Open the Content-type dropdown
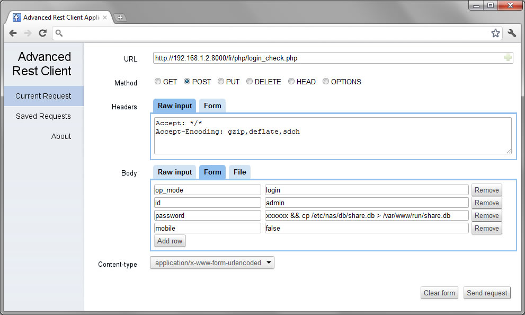Viewport: 525px width, 315px height. (212, 262)
